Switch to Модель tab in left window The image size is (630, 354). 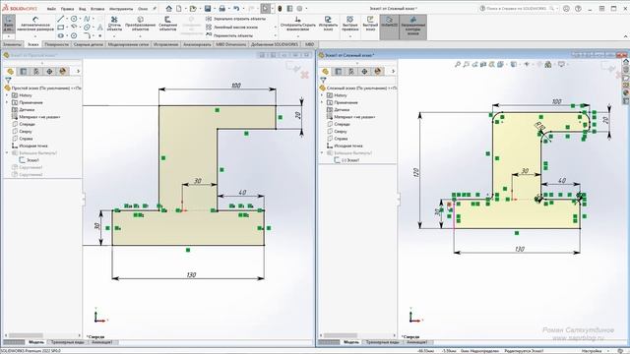[x=36, y=342]
